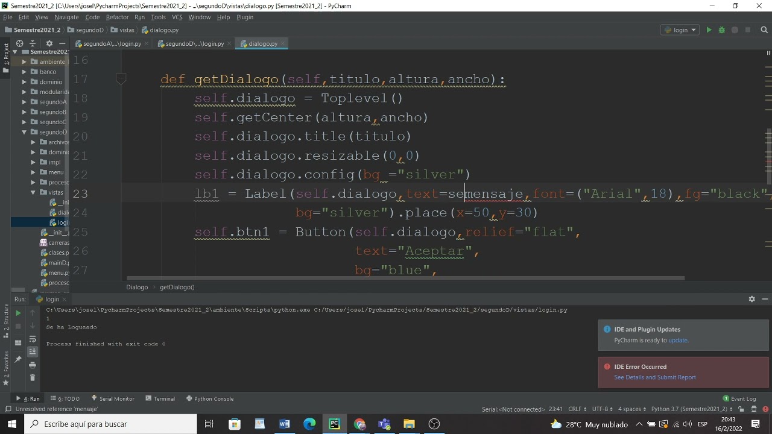
Task: Expand the segundoB folder
Action: click(x=25, y=112)
